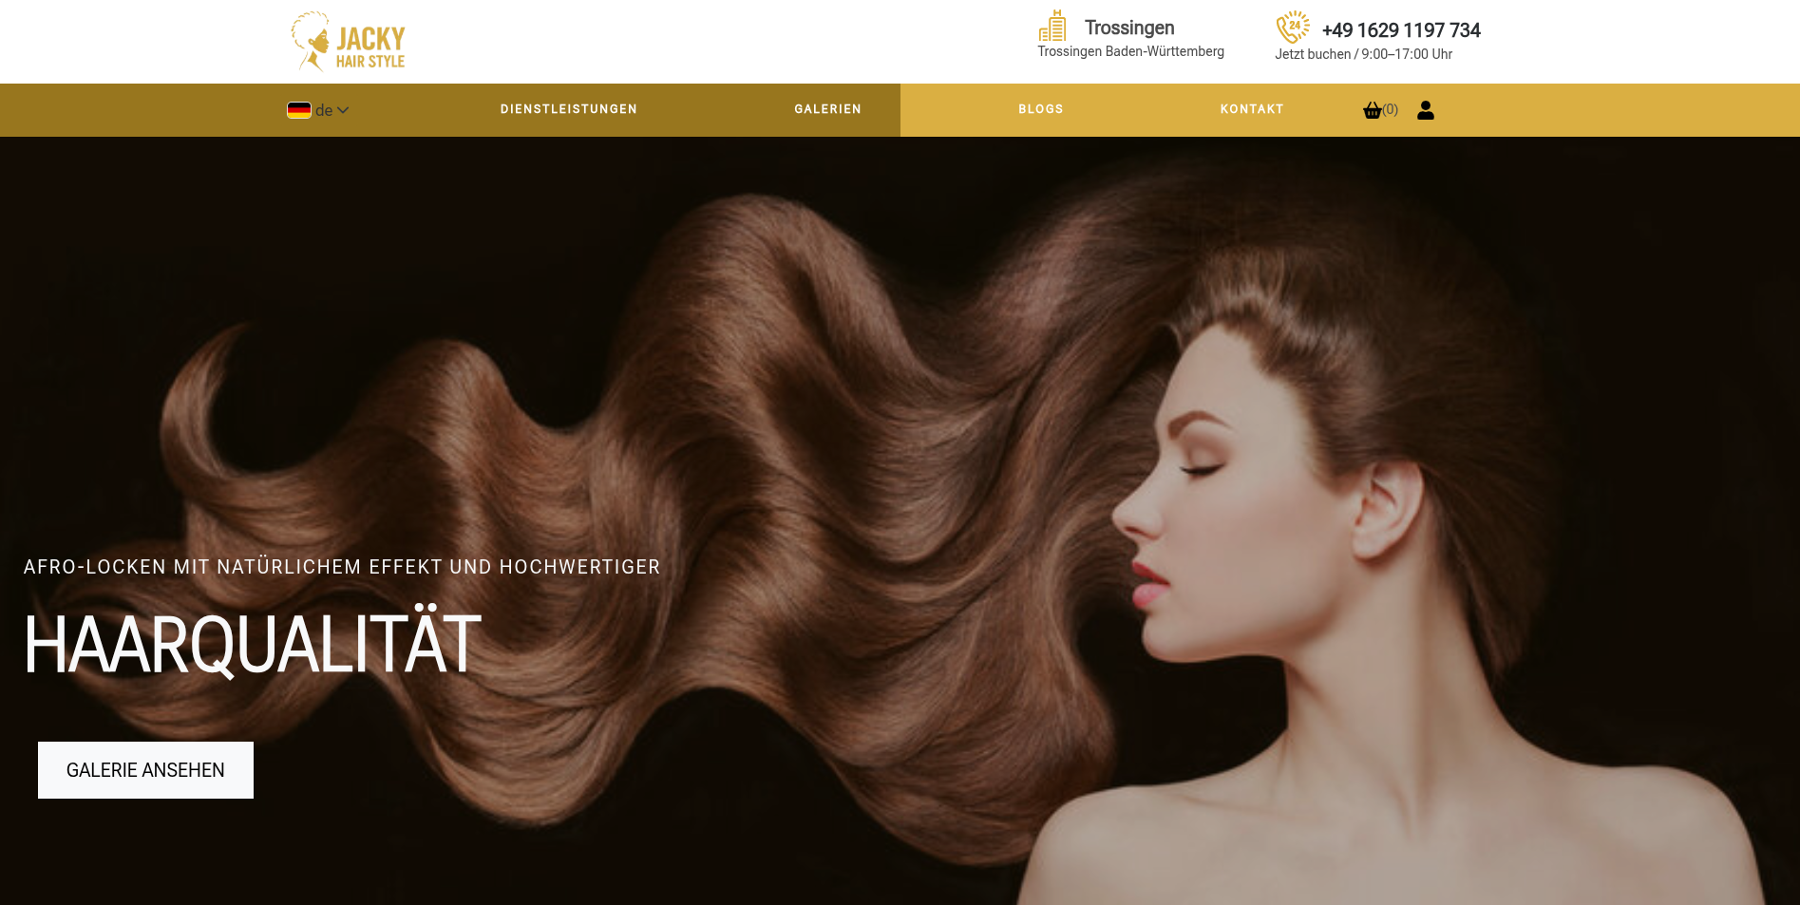Click the Jacky Hair Style logo
The height and width of the screenshot is (905, 1800).
[x=348, y=42]
